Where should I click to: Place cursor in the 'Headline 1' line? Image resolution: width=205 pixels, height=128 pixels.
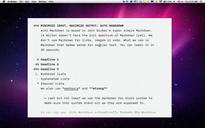point(50,59)
